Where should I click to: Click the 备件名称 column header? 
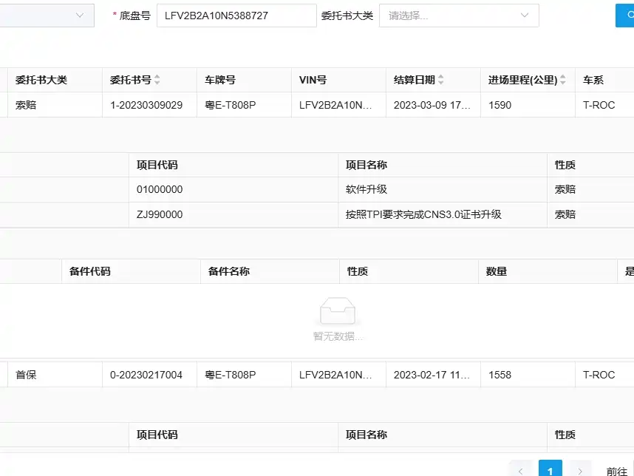(x=229, y=271)
